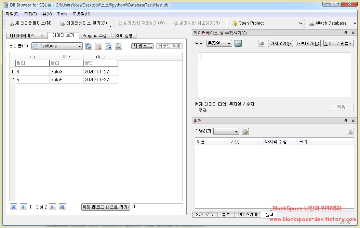
Task: Switch to 원격 bottom tab
Action: point(269,215)
